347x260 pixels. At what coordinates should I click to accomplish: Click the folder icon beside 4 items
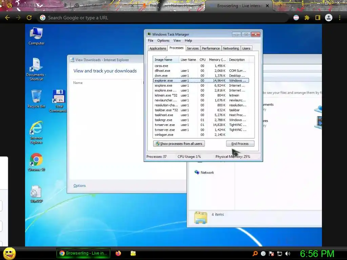click(x=201, y=217)
